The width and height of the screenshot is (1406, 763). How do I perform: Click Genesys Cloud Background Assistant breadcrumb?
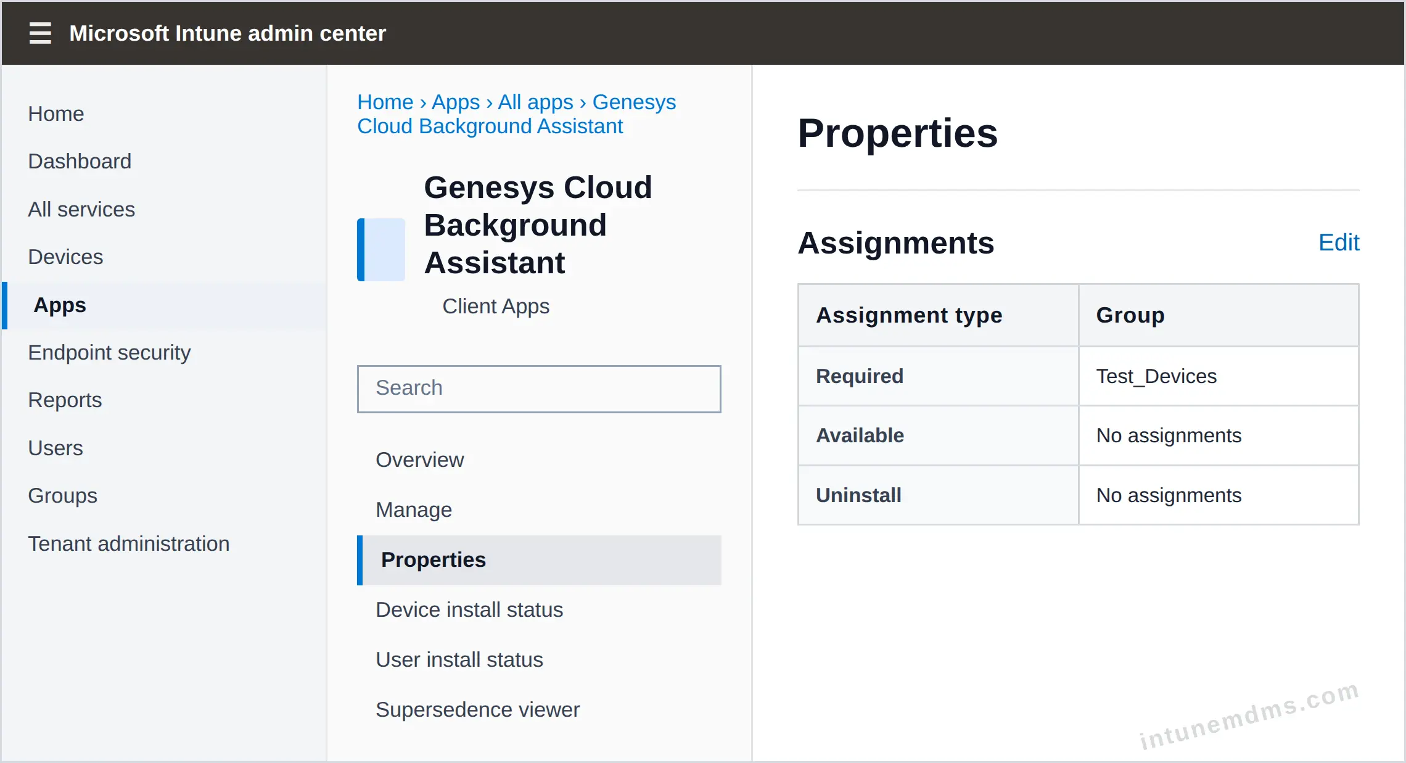[x=517, y=114]
